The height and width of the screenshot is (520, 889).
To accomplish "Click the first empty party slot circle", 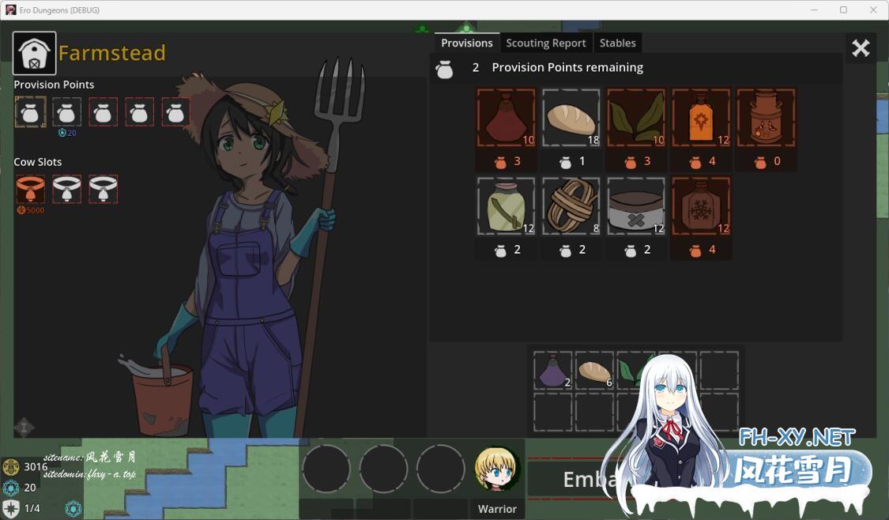I will [x=326, y=469].
